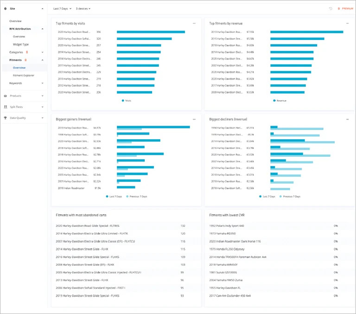The height and width of the screenshot is (314, 356).
Task: Click the premium badge icon beside Fitments
Action: coord(25,60)
